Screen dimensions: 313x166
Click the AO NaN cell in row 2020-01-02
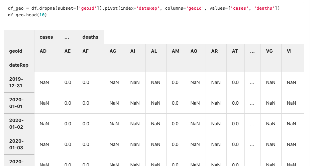pyautogui.click(x=195, y=124)
